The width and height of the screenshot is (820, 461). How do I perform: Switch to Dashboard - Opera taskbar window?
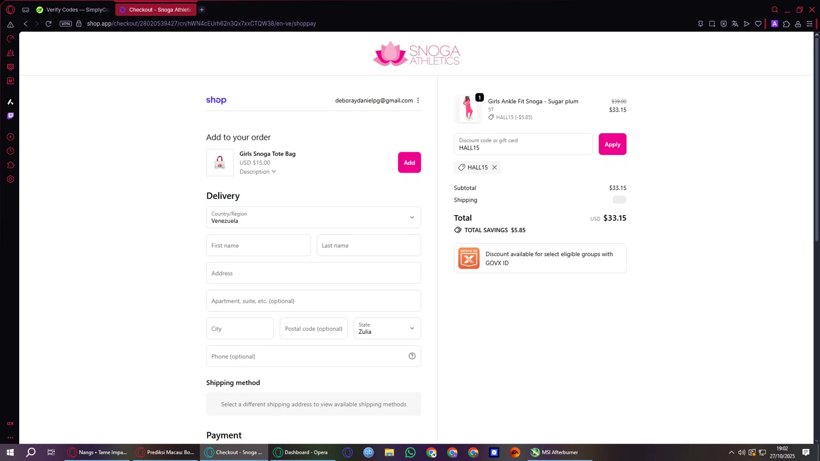coord(302,452)
